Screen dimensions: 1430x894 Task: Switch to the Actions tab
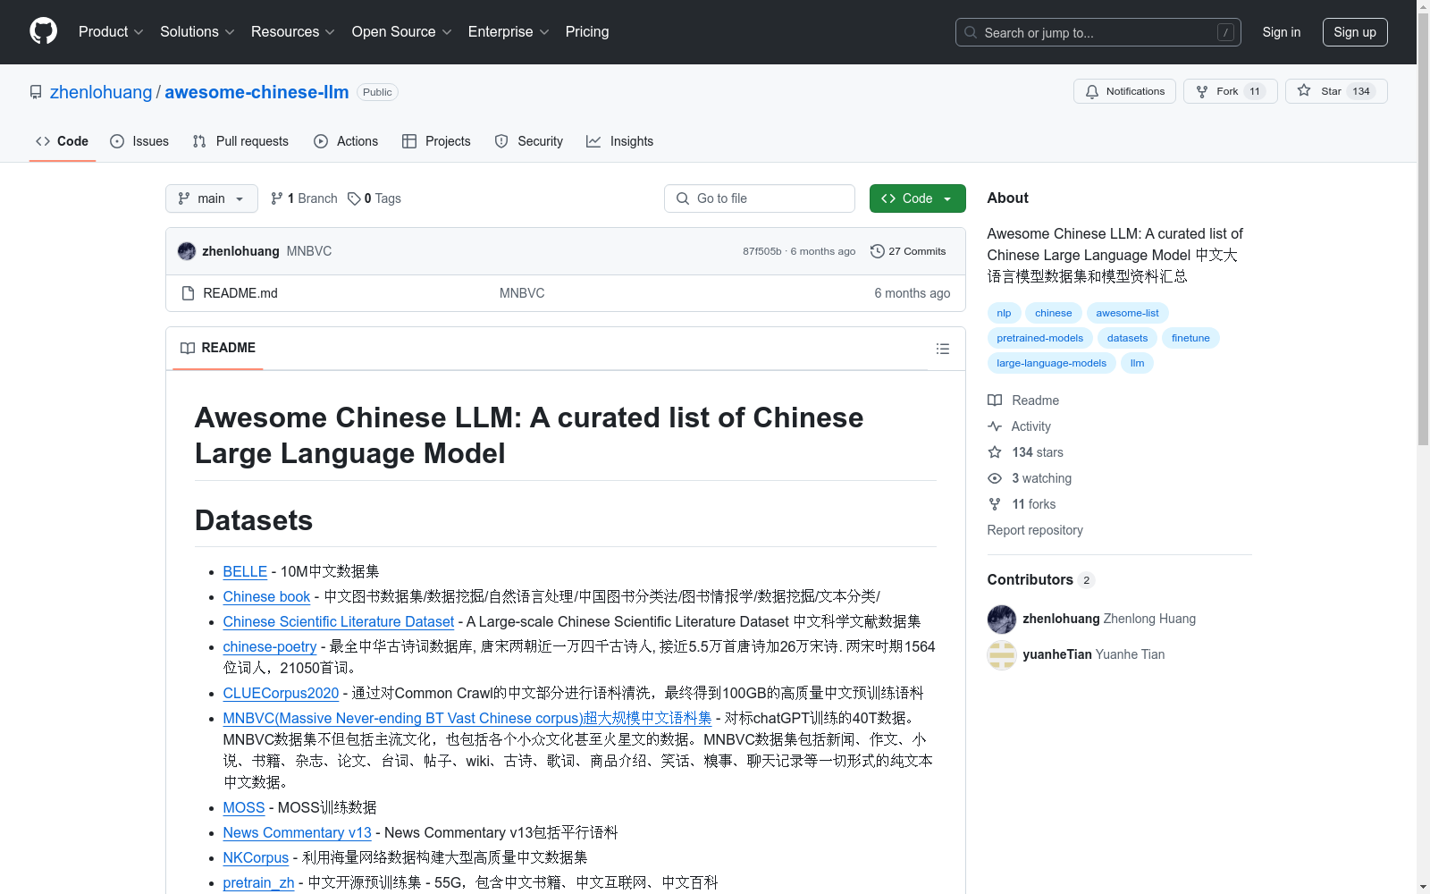[x=346, y=141]
